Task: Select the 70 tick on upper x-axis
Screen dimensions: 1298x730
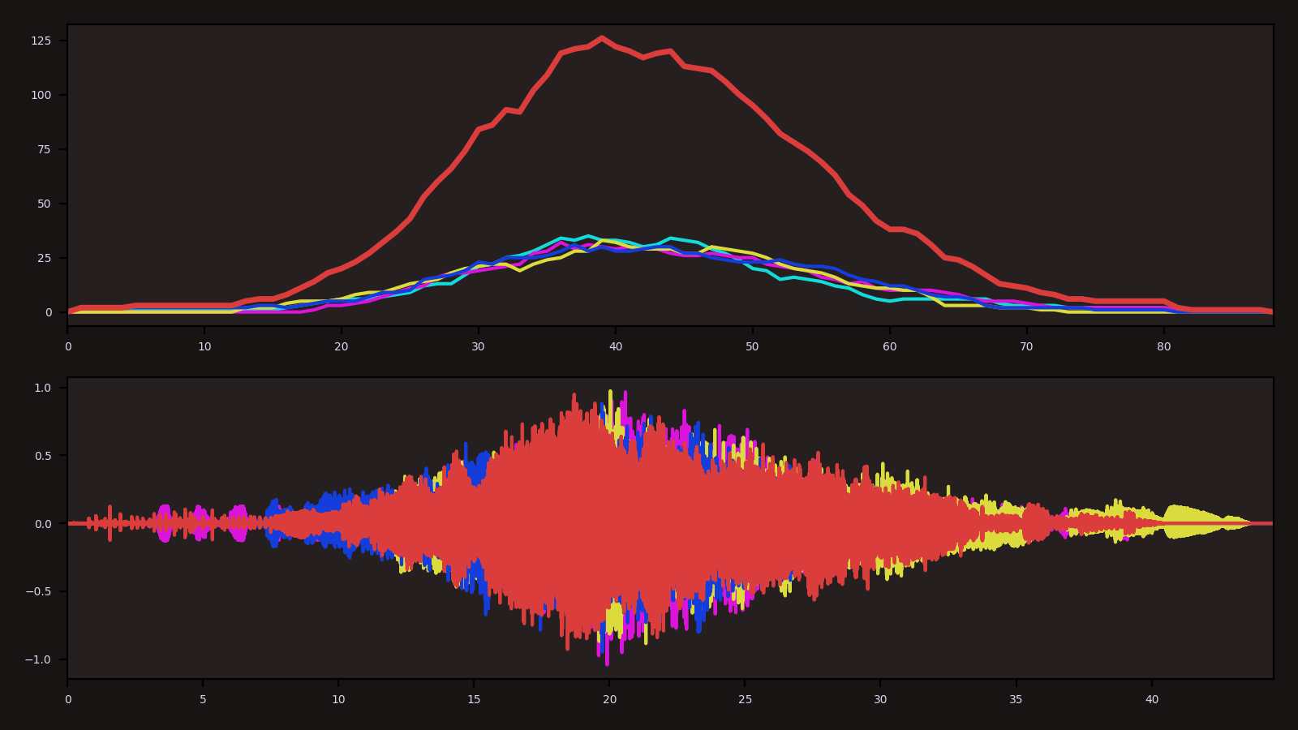Action: point(1027,346)
